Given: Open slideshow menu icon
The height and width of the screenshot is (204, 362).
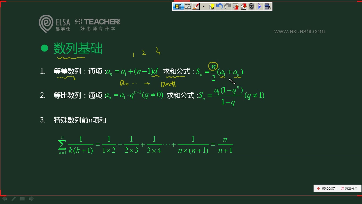Looking at the screenshot, I should (x=23, y=199).
